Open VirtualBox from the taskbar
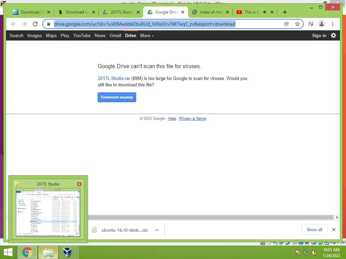Viewport: 346px width, 259px height. coord(67,252)
